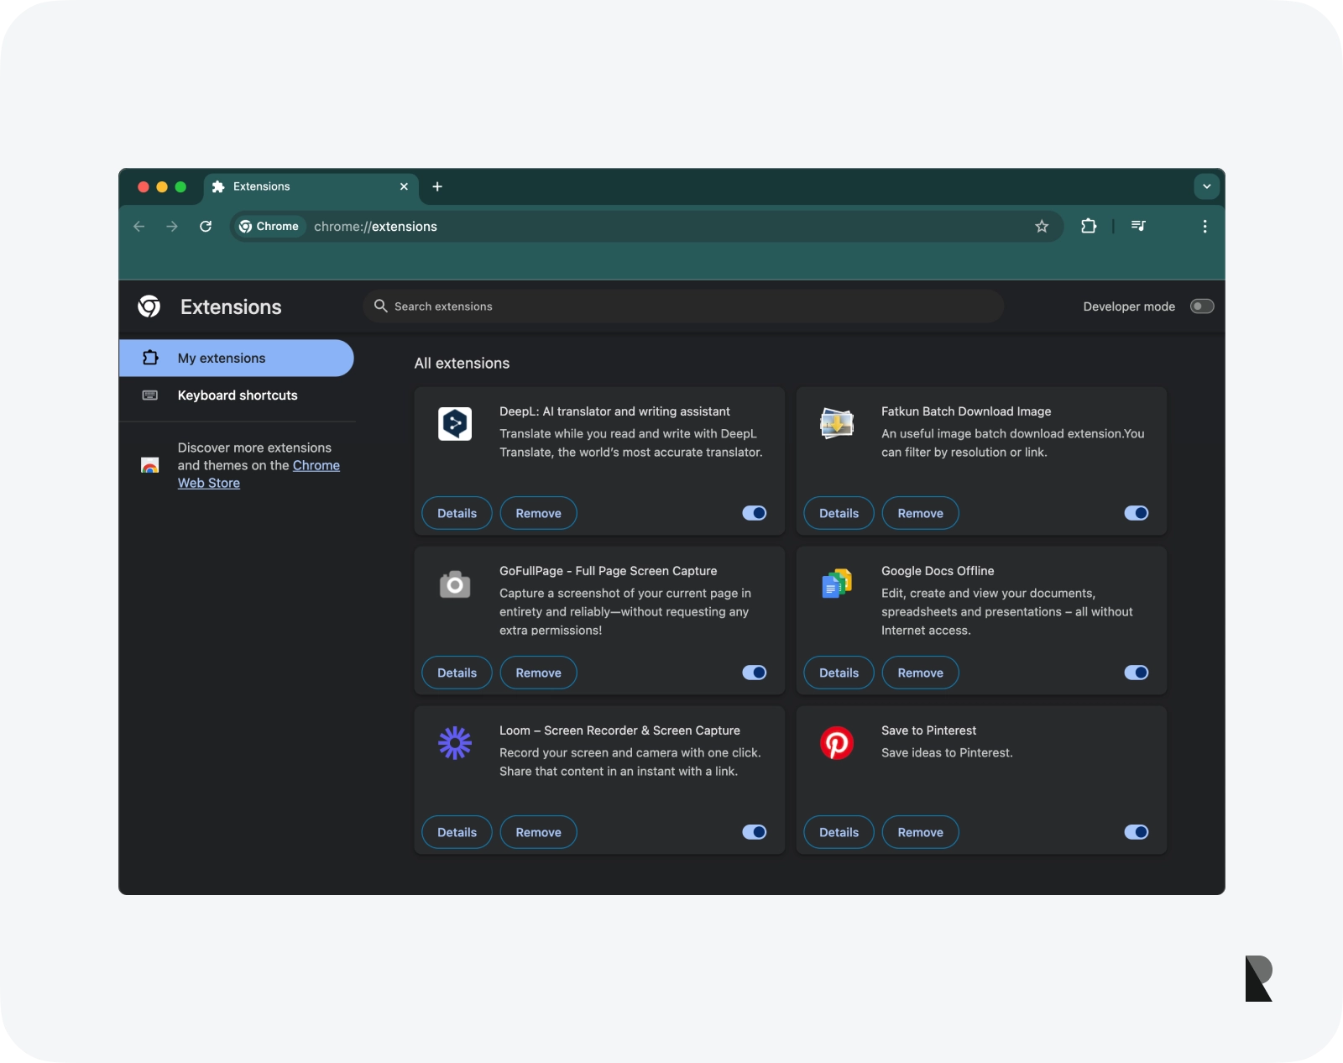Remove Save to Pinterest extension

[x=920, y=832]
